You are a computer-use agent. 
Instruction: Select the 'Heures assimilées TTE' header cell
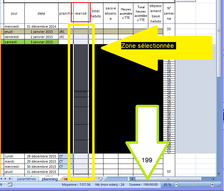pyautogui.click(x=126, y=13)
